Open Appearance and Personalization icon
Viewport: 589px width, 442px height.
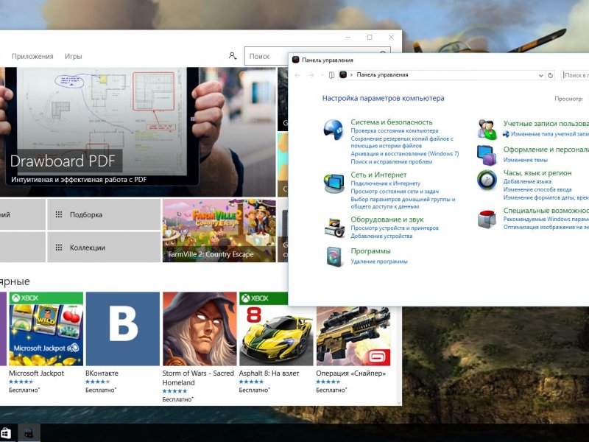click(487, 155)
